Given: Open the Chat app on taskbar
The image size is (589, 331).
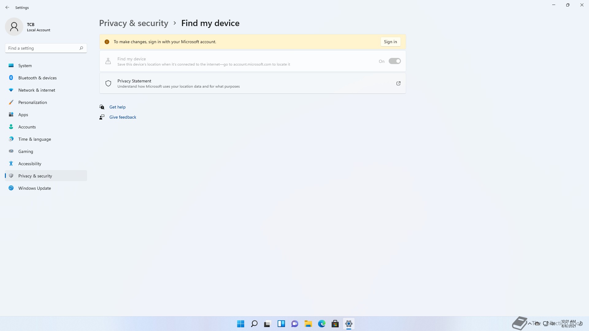Looking at the screenshot, I should [294, 324].
